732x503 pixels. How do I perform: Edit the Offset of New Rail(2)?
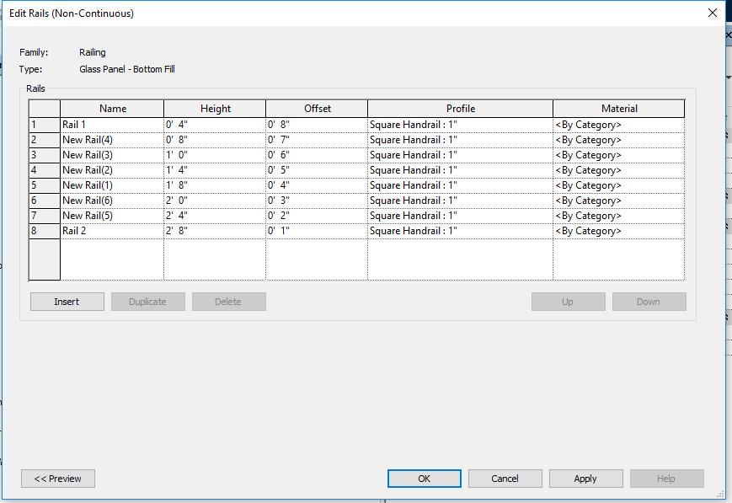pos(315,169)
